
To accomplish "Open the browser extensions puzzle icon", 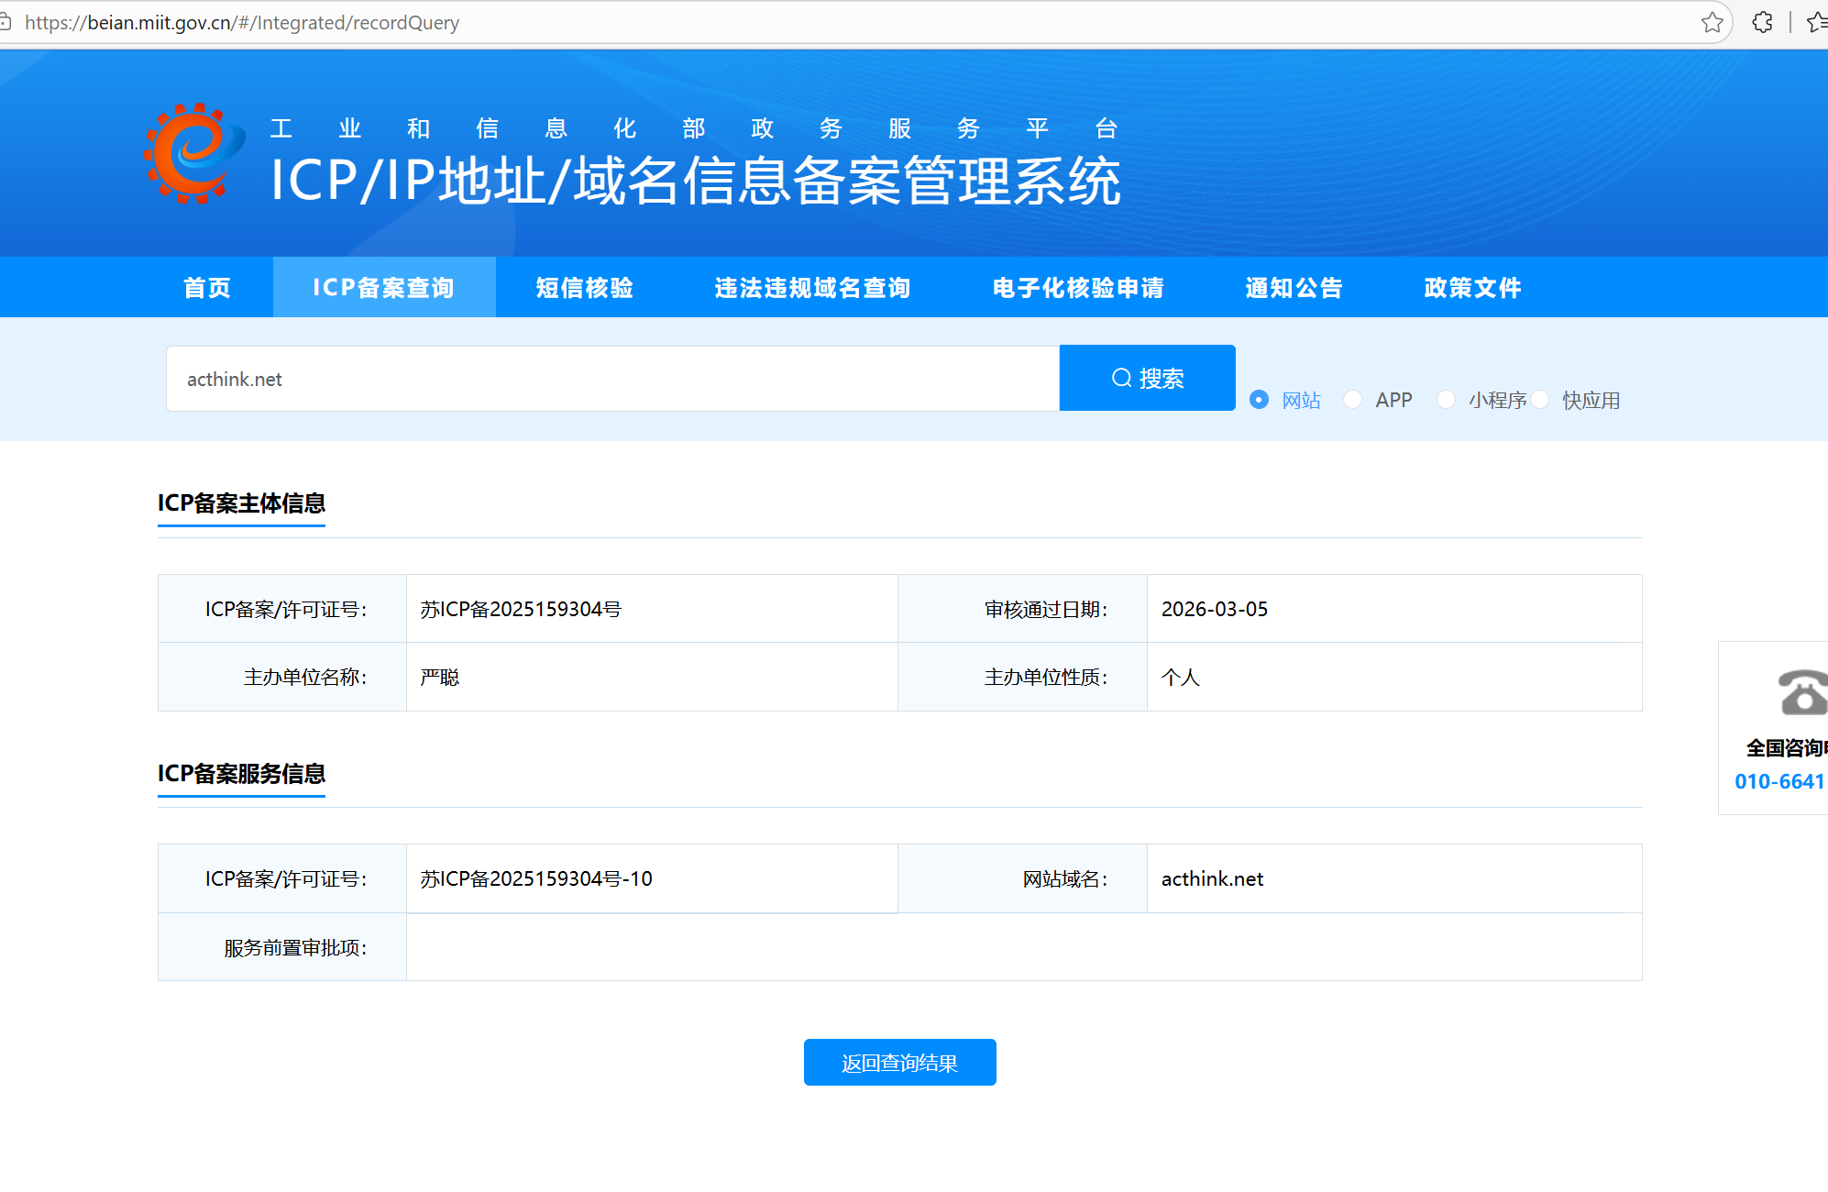I will click(x=1762, y=22).
